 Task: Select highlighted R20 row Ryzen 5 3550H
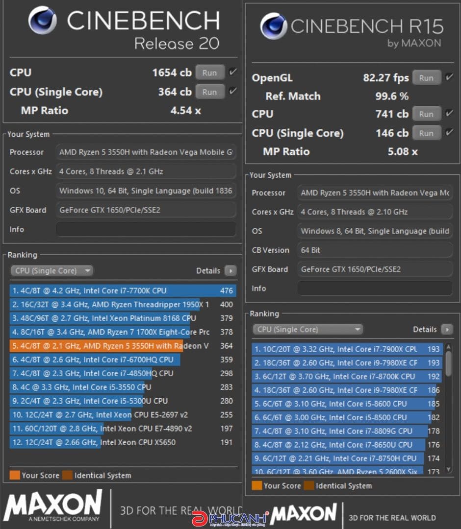[x=123, y=346]
